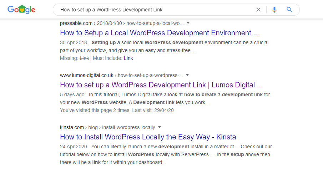Click the struck-through 'Link' missing word
The image size is (323, 174).
click(84, 58)
